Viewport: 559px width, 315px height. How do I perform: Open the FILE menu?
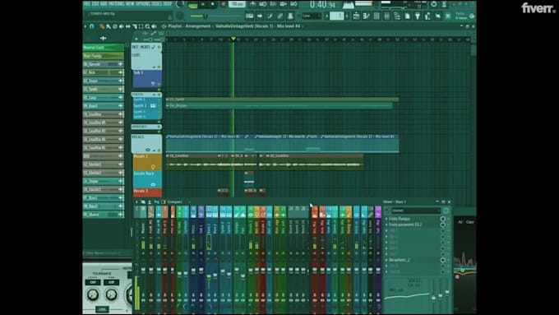pos(86,4)
